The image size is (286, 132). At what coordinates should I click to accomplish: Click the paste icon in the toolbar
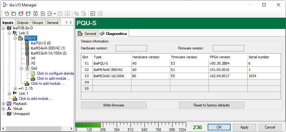coord(84,14)
